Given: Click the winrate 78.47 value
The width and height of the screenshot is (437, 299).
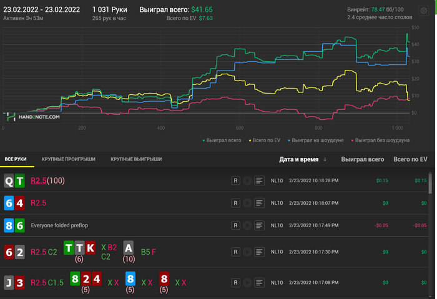Looking at the screenshot, I should click(378, 9).
